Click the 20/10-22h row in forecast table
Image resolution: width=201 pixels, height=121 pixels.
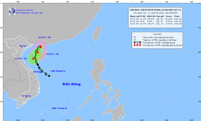click(x=156, y=21)
